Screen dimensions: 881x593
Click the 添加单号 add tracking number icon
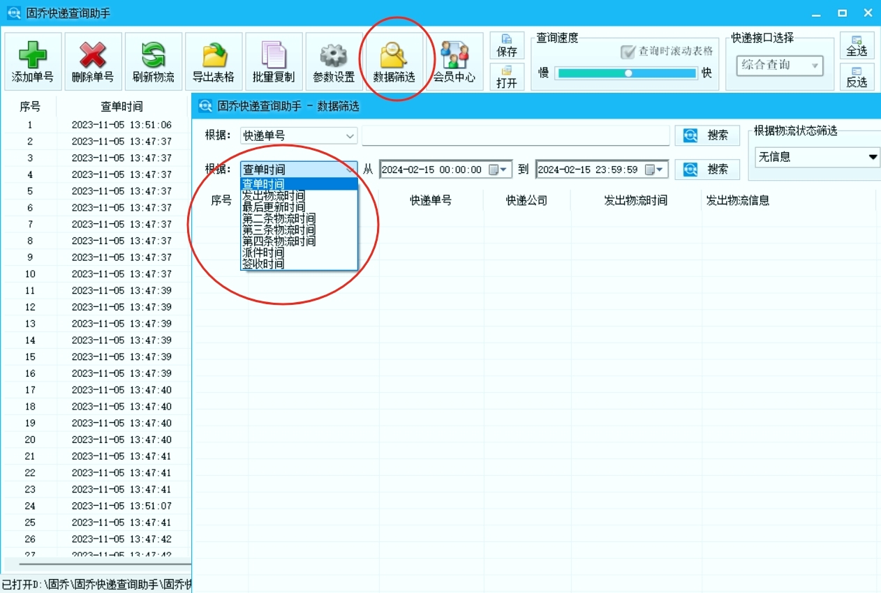[32, 61]
